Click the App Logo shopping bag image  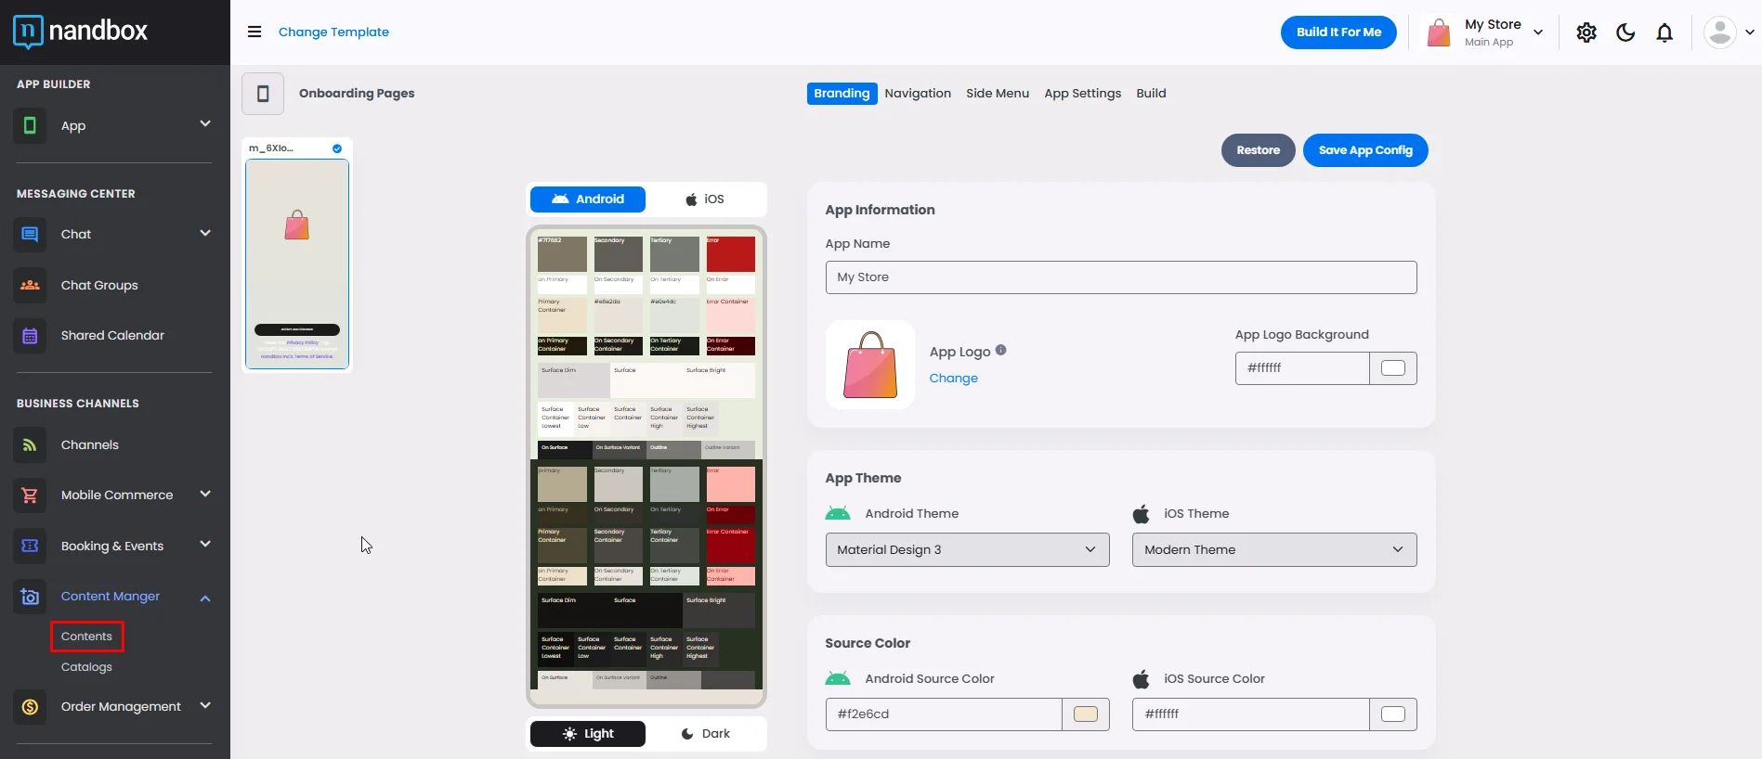click(x=870, y=365)
